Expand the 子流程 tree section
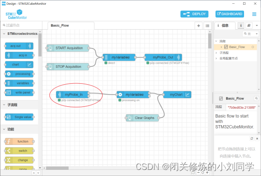 216,53
